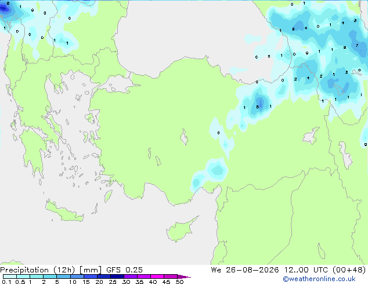The width and height of the screenshot is (368, 284).
Task: Click the legend label "50"
Action: click(x=179, y=282)
